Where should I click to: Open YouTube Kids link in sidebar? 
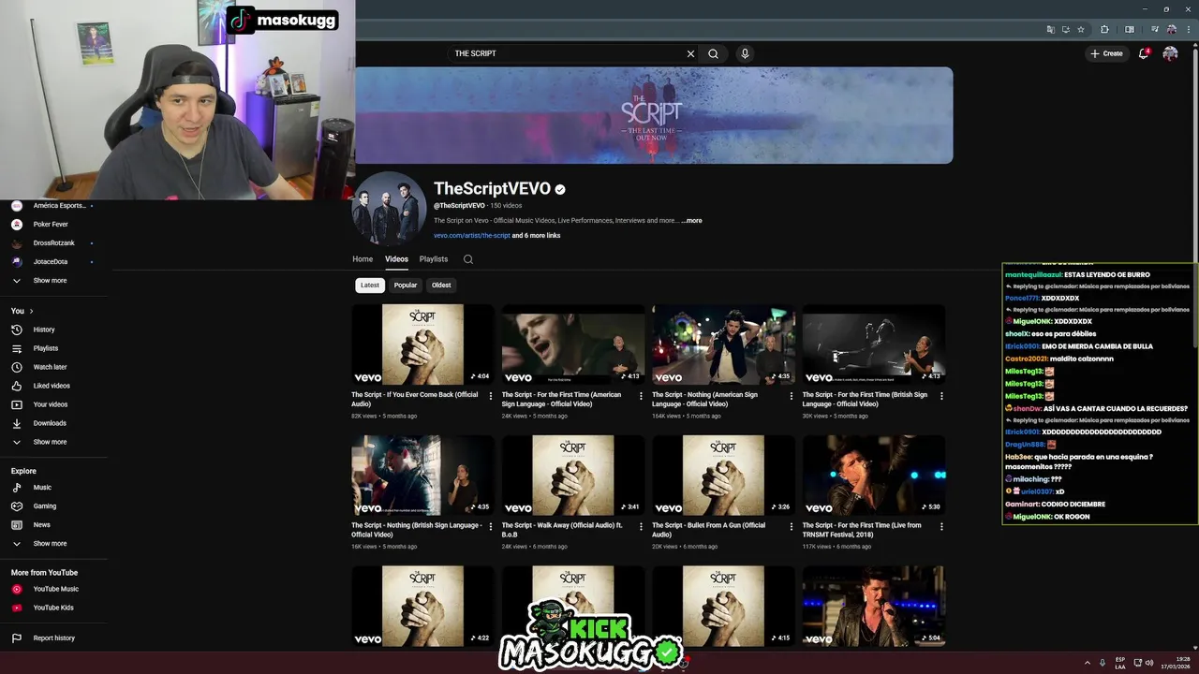[x=53, y=608]
